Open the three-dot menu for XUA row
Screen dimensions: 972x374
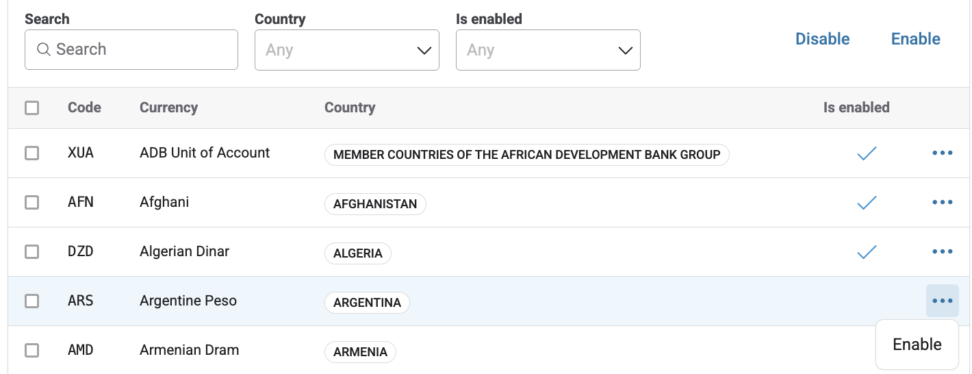click(942, 153)
